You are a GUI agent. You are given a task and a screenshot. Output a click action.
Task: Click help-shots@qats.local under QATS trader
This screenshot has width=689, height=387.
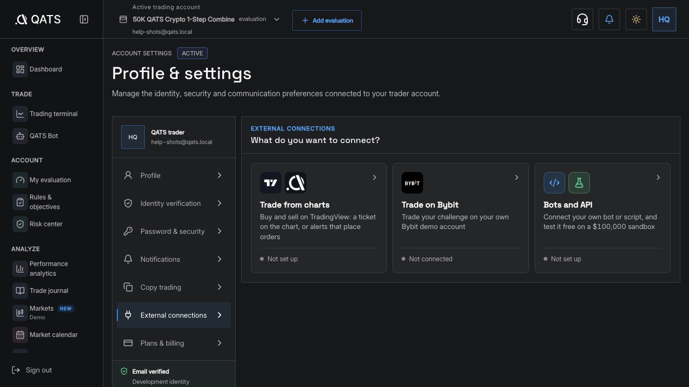pos(182,142)
